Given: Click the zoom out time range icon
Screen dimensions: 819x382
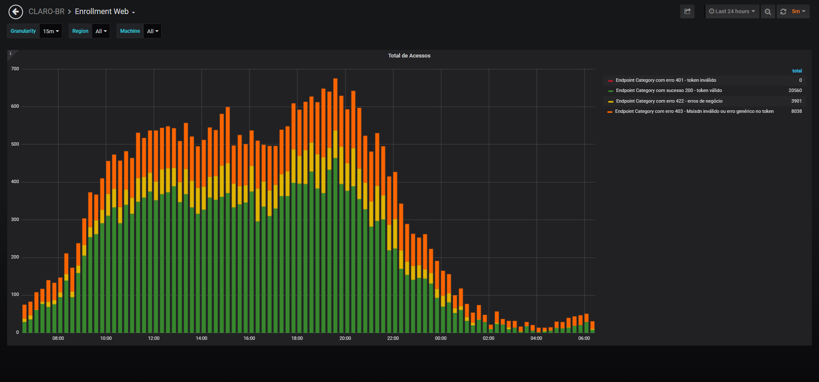Looking at the screenshot, I should [768, 11].
